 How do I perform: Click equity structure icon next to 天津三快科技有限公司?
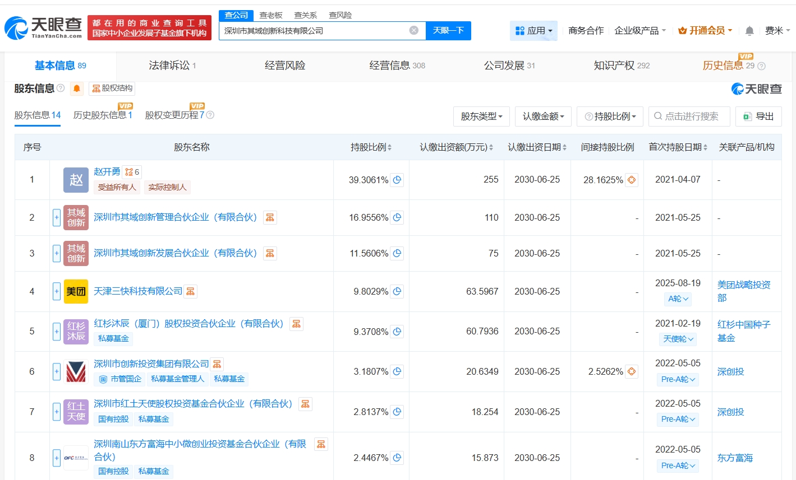[191, 291]
